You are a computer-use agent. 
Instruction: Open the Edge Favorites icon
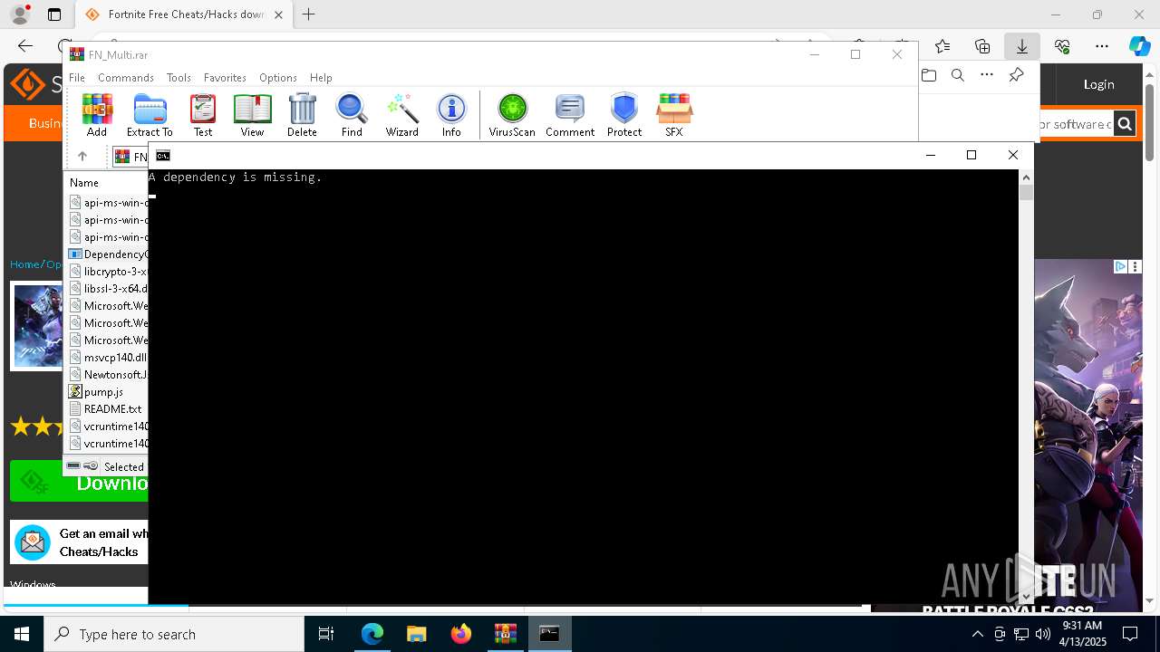[942, 46]
